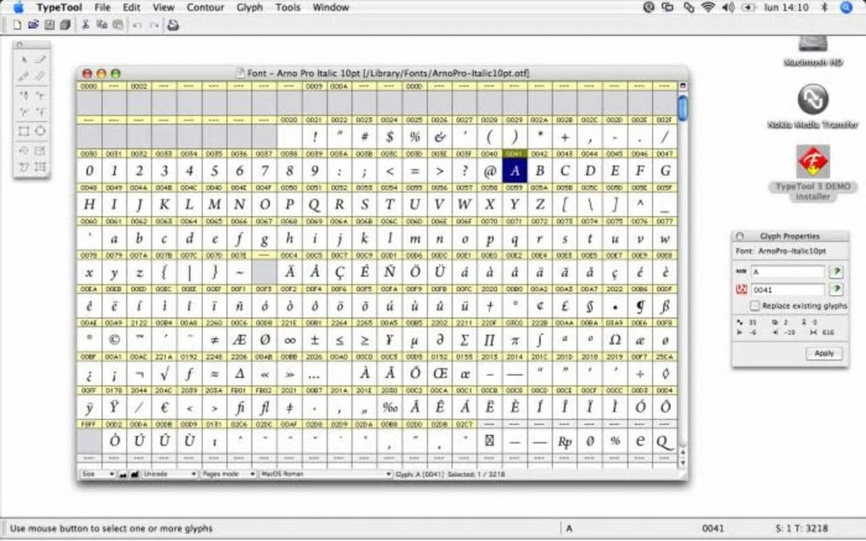Click the Unicode input field containing 0041
This screenshot has width=866, height=541.
788,289
